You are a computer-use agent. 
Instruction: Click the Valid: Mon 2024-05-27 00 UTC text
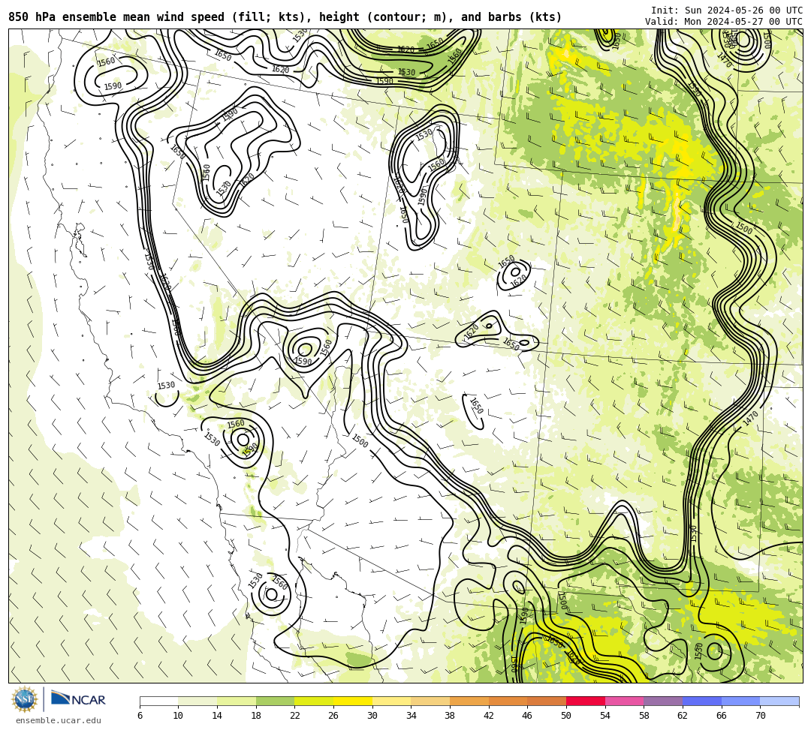[x=724, y=21]
